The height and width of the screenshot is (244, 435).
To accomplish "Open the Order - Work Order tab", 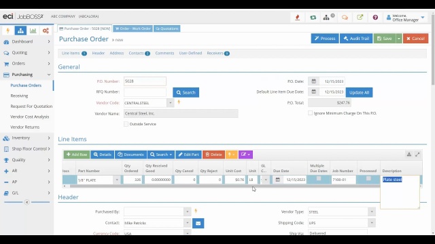I will [133, 28].
